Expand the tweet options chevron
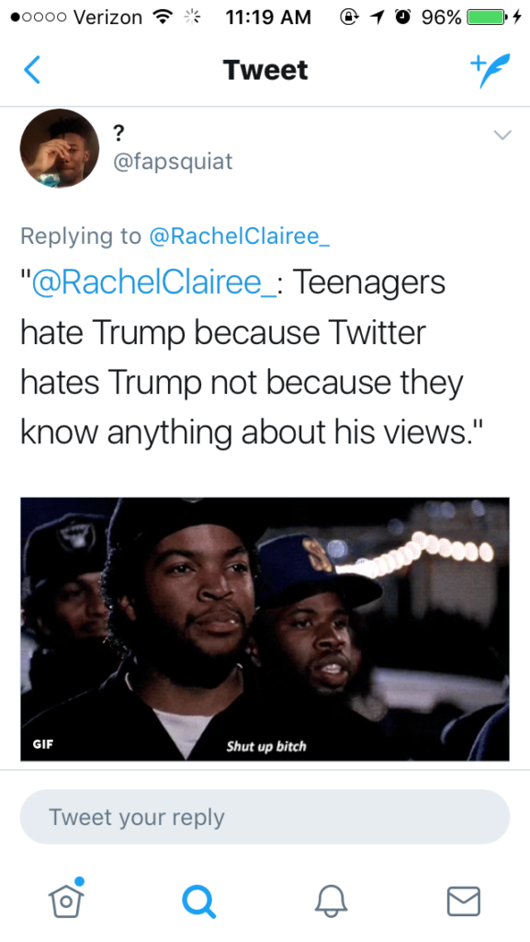 tap(502, 134)
